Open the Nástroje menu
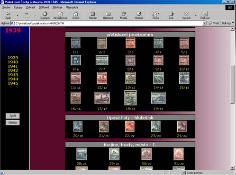Screen dimensions: 236x175 coord(57,8)
